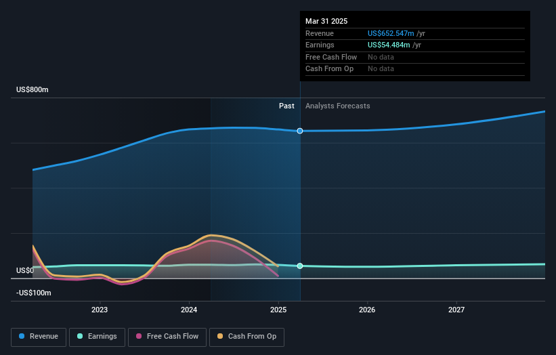
Task: Toggle the Earnings legend button
Action: (97, 337)
